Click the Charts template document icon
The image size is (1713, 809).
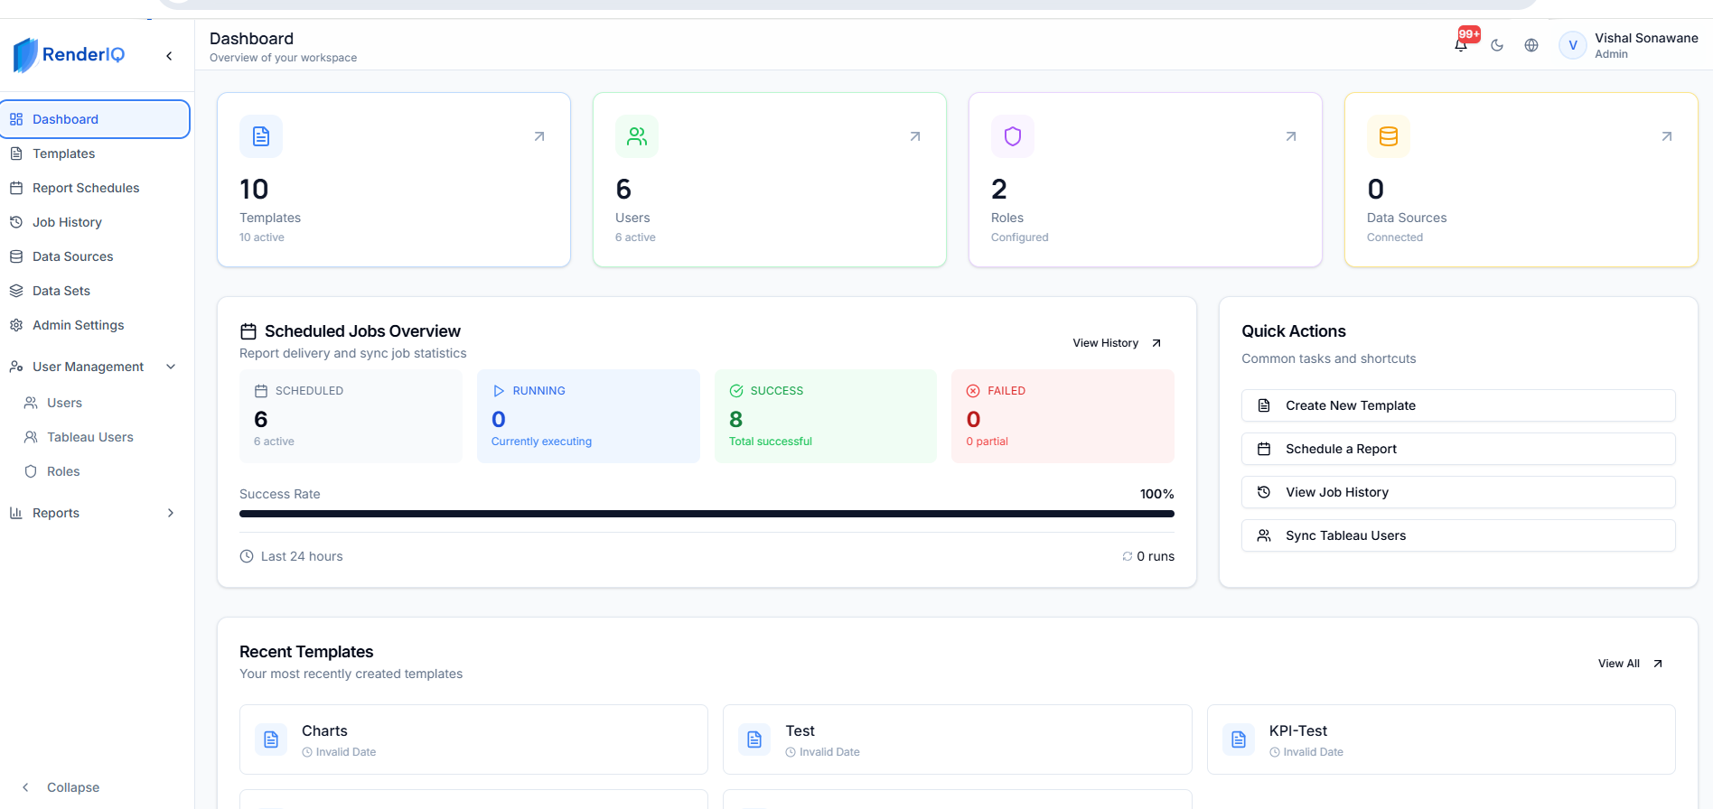tap(271, 739)
